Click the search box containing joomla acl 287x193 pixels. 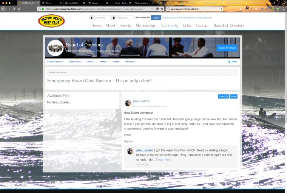pyautogui.click(x=194, y=9)
